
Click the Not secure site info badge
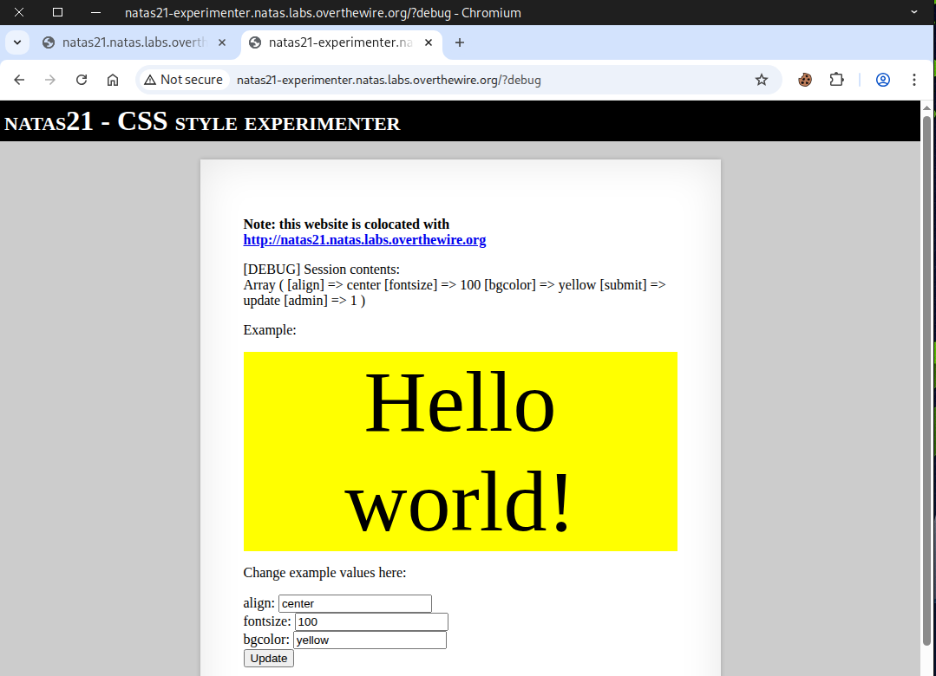click(184, 80)
